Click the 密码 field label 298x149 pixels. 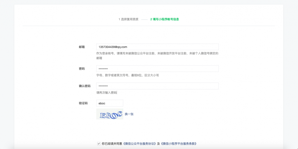click(82, 68)
